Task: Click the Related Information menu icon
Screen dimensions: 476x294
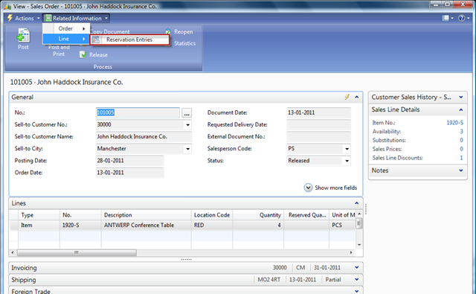Action: (48, 18)
